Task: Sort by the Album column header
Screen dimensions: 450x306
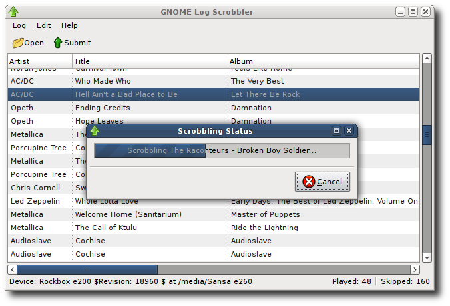Action: click(324, 61)
